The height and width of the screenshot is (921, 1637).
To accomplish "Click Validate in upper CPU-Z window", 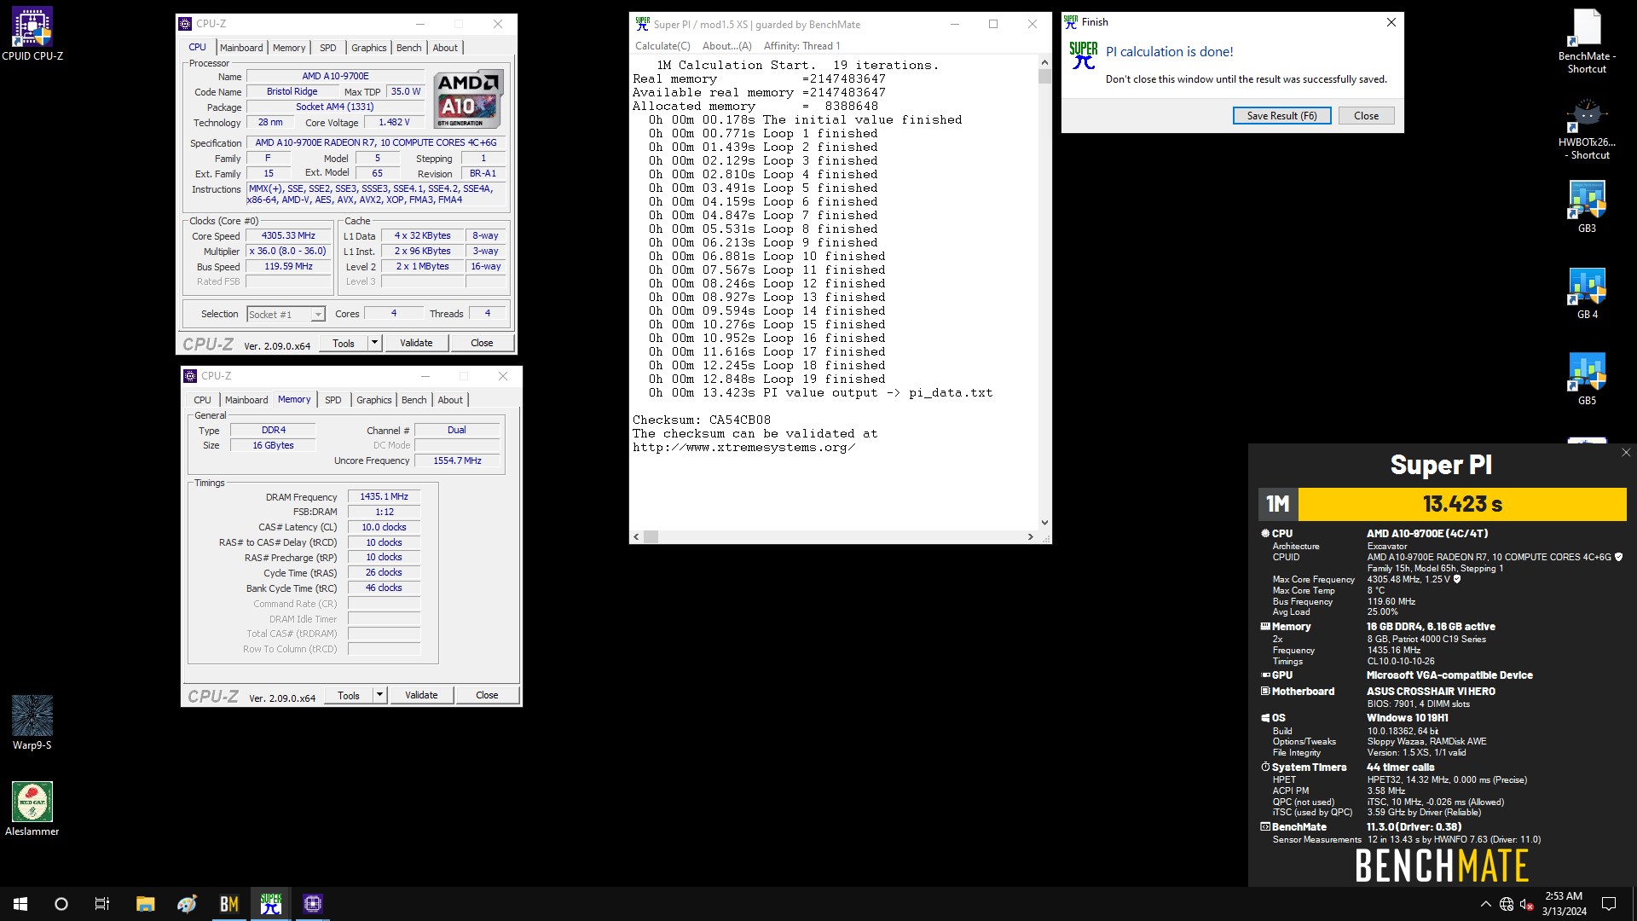I will point(416,343).
